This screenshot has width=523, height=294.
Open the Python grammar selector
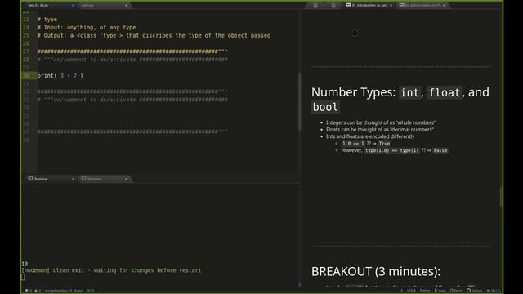pyautogui.click(x=425, y=291)
